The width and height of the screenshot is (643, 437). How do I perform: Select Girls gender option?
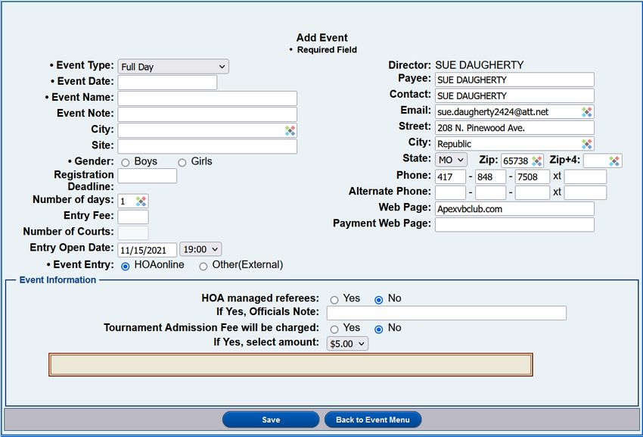point(182,162)
